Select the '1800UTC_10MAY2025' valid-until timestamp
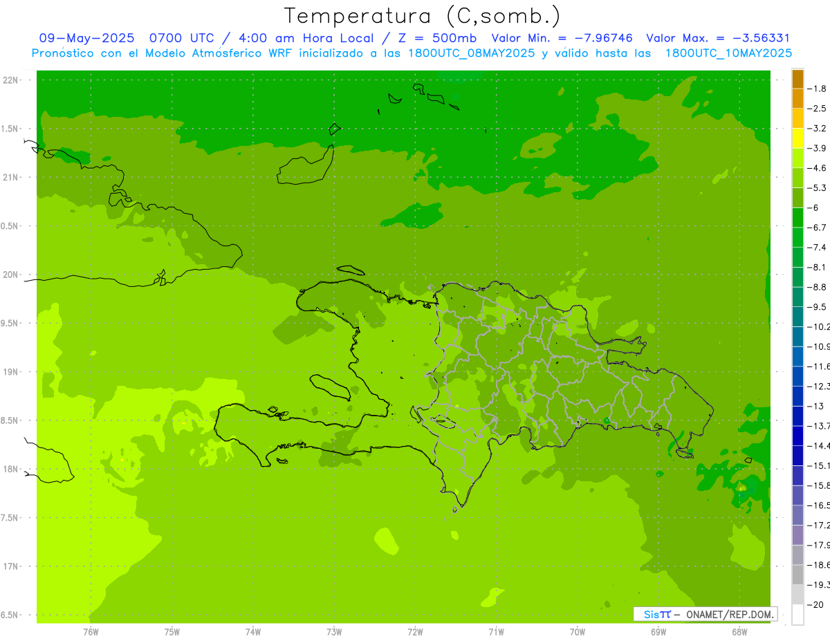This screenshot has width=830, height=641. pos(728,53)
